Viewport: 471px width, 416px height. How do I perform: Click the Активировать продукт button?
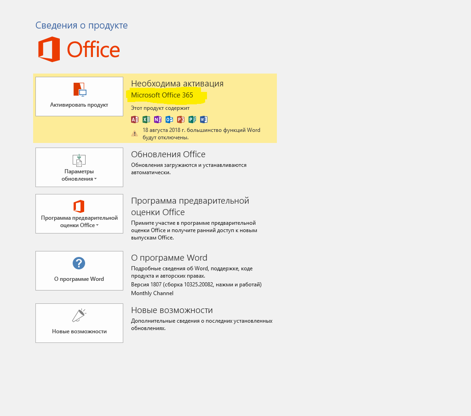point(79,97)
